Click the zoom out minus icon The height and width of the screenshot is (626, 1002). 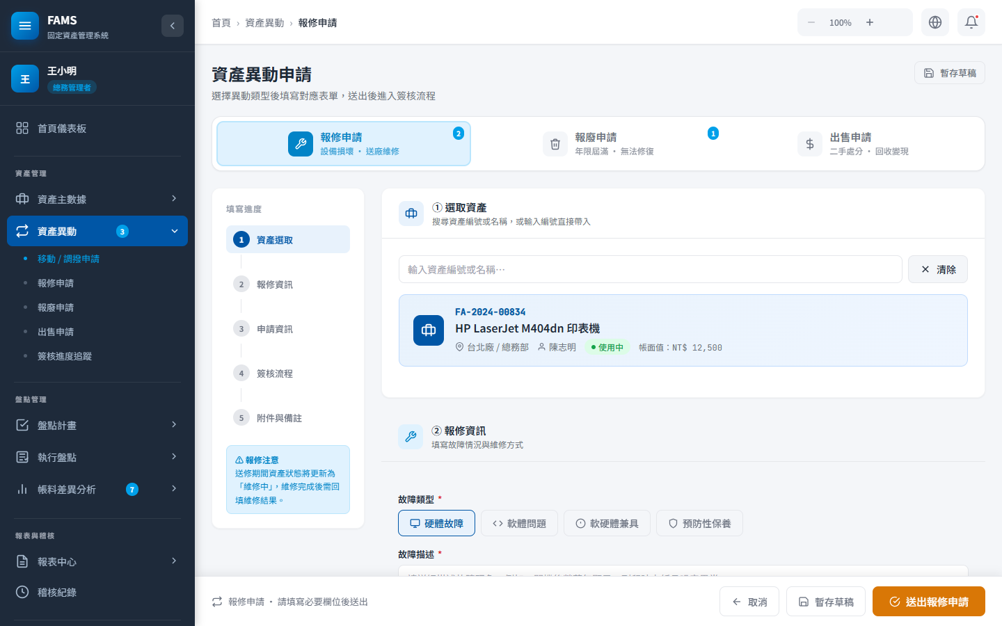coord(811,22)
